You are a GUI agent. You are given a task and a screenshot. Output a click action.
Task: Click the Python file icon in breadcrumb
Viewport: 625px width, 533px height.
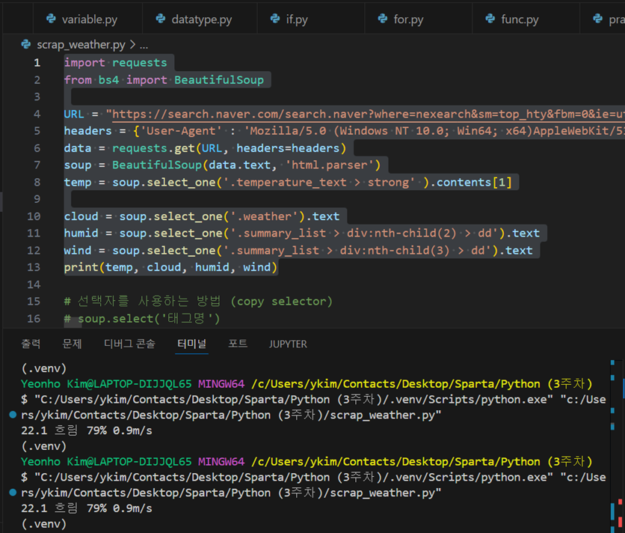(x=26, y=44)
